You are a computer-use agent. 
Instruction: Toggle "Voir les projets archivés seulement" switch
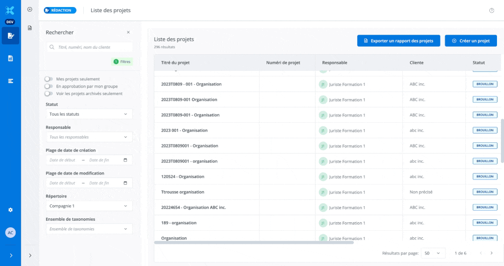(x=48, y=94)
